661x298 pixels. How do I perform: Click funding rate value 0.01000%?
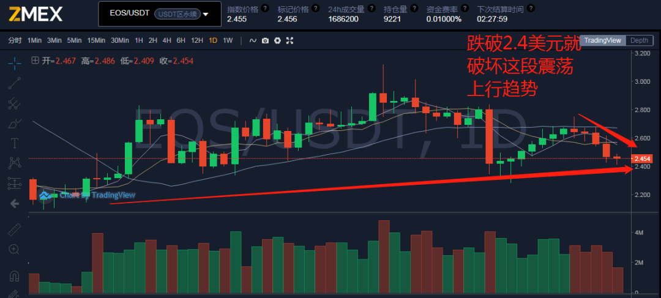pyautogui.click(x=444, y=19)
